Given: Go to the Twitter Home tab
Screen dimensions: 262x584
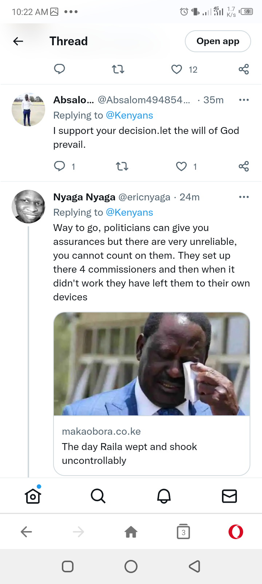Looking at the screenshot, I should click(x=33, y=496).
